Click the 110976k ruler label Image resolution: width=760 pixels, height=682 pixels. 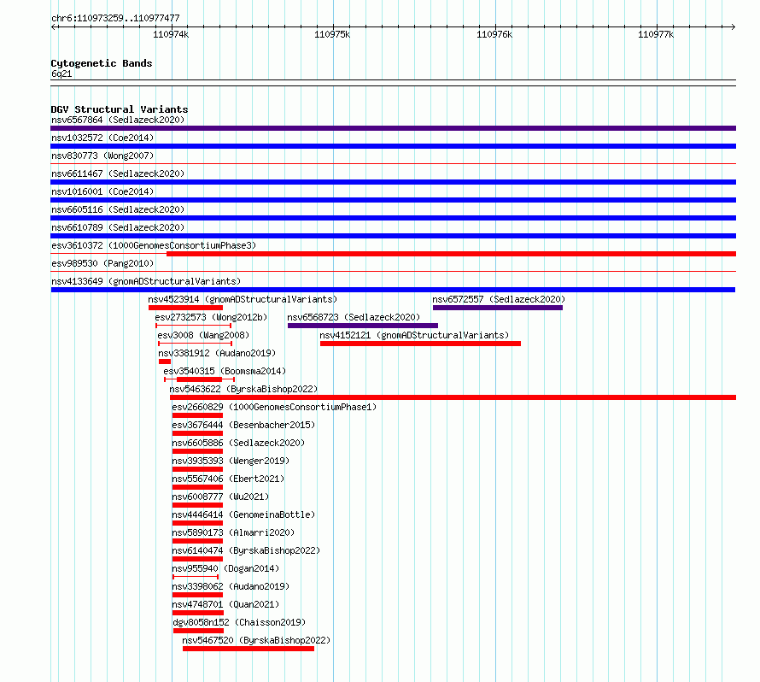coord(494,34)
